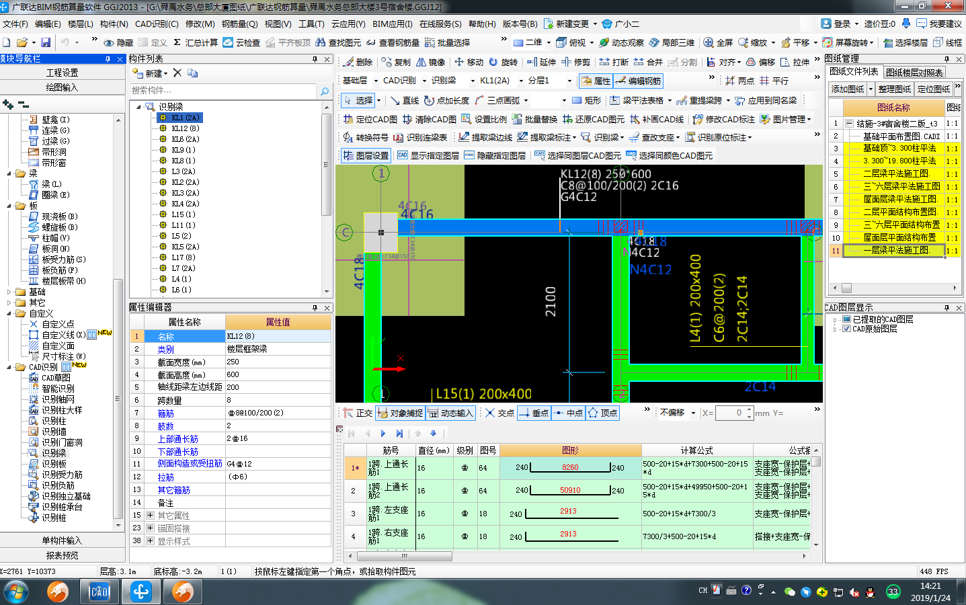Image resolution: width=966 pixels, height=605 pixels.
Task: Toggle 已提取的CAD图层 checkbox
Action: pyautogui.click(x=847, y=319)
